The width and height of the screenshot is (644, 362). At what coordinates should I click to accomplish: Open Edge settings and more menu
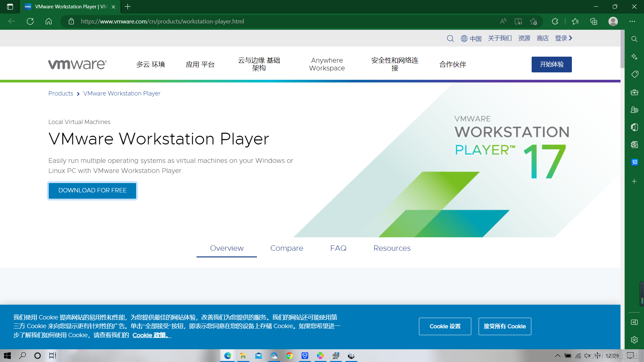[x=632, y=21]
